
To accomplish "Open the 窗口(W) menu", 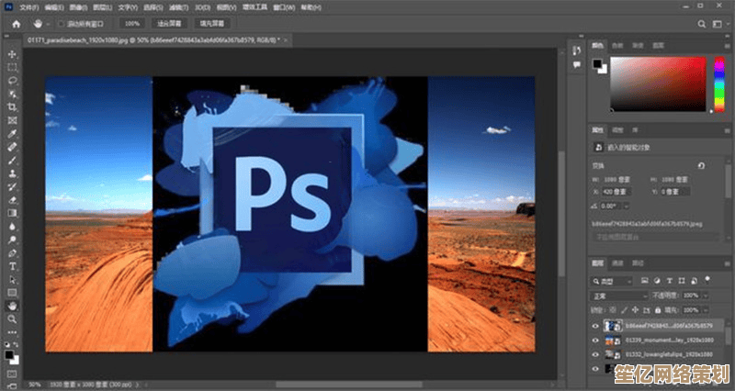I will [x=284, y=8].
